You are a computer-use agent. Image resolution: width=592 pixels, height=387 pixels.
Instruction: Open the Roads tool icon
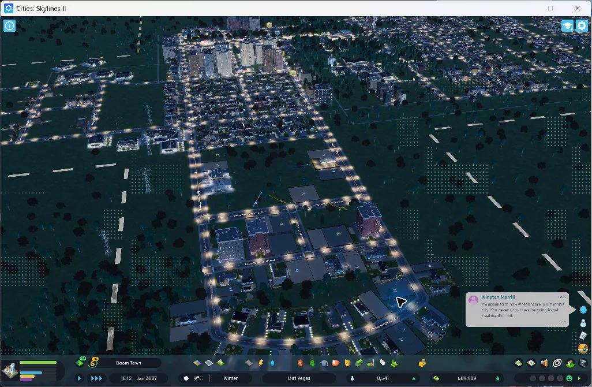249,363
